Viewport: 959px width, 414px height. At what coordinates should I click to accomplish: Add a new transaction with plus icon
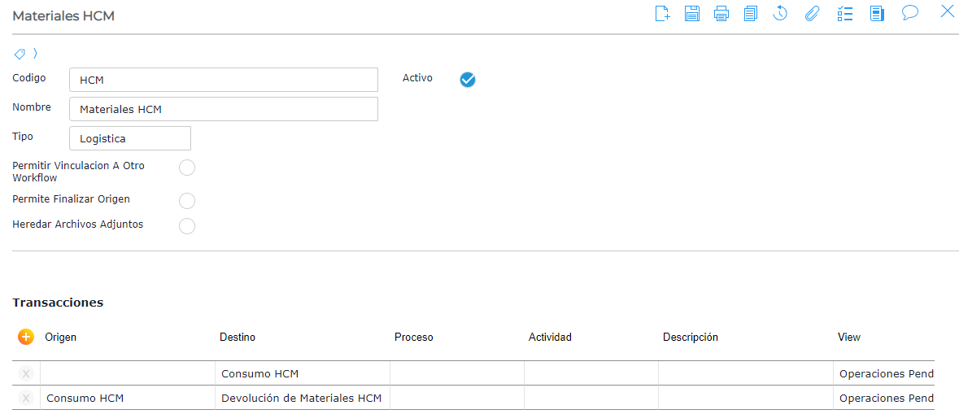click(26, 337)
